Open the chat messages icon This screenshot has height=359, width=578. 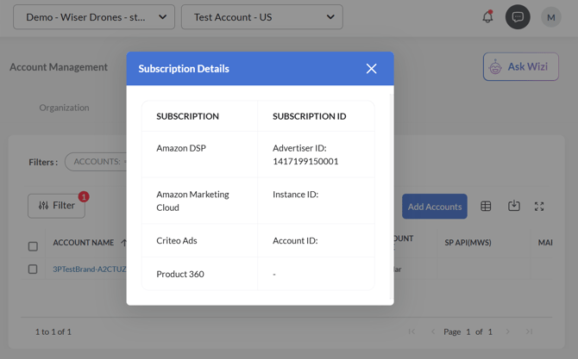pos(518,17)
